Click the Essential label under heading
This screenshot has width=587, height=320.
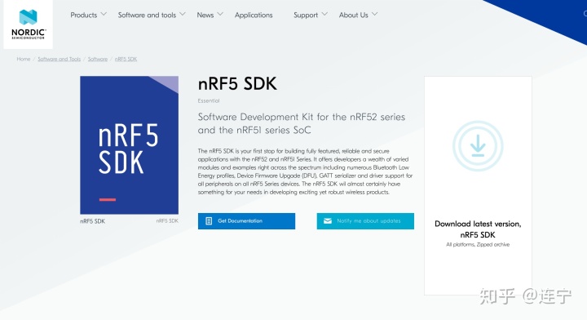click(209, 100)
